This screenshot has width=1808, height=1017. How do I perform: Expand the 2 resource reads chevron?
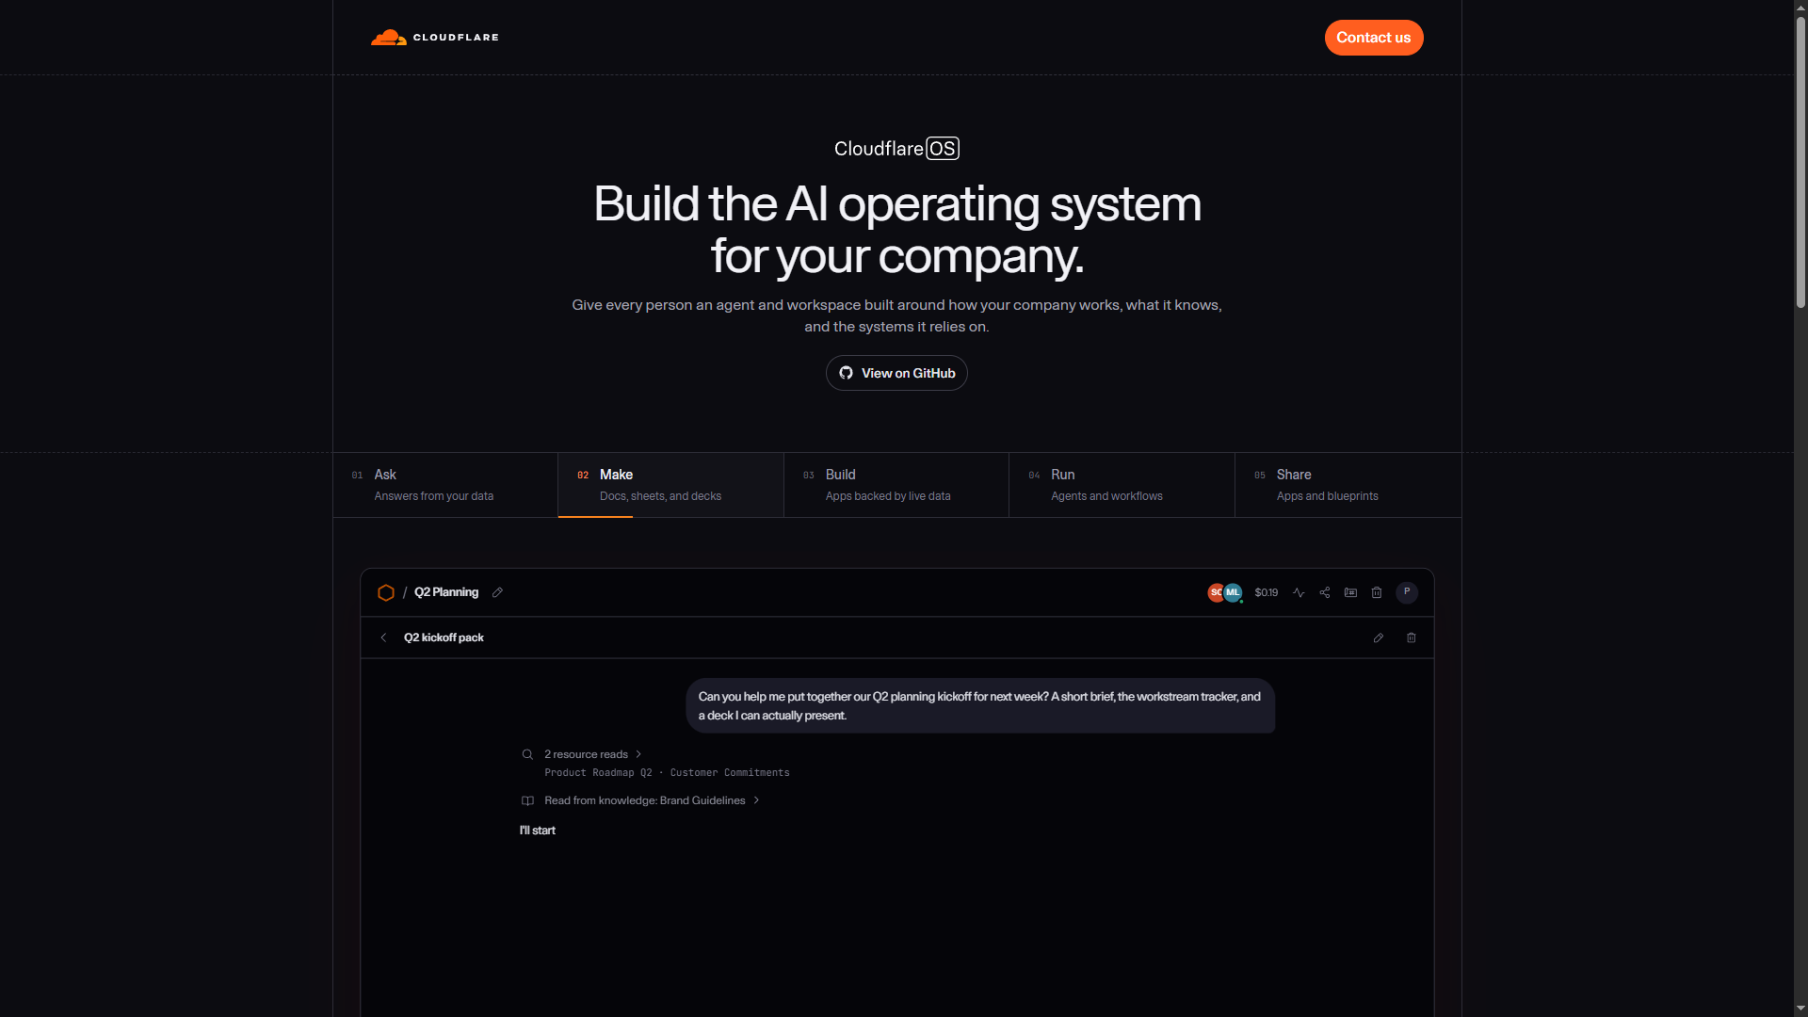638,754
